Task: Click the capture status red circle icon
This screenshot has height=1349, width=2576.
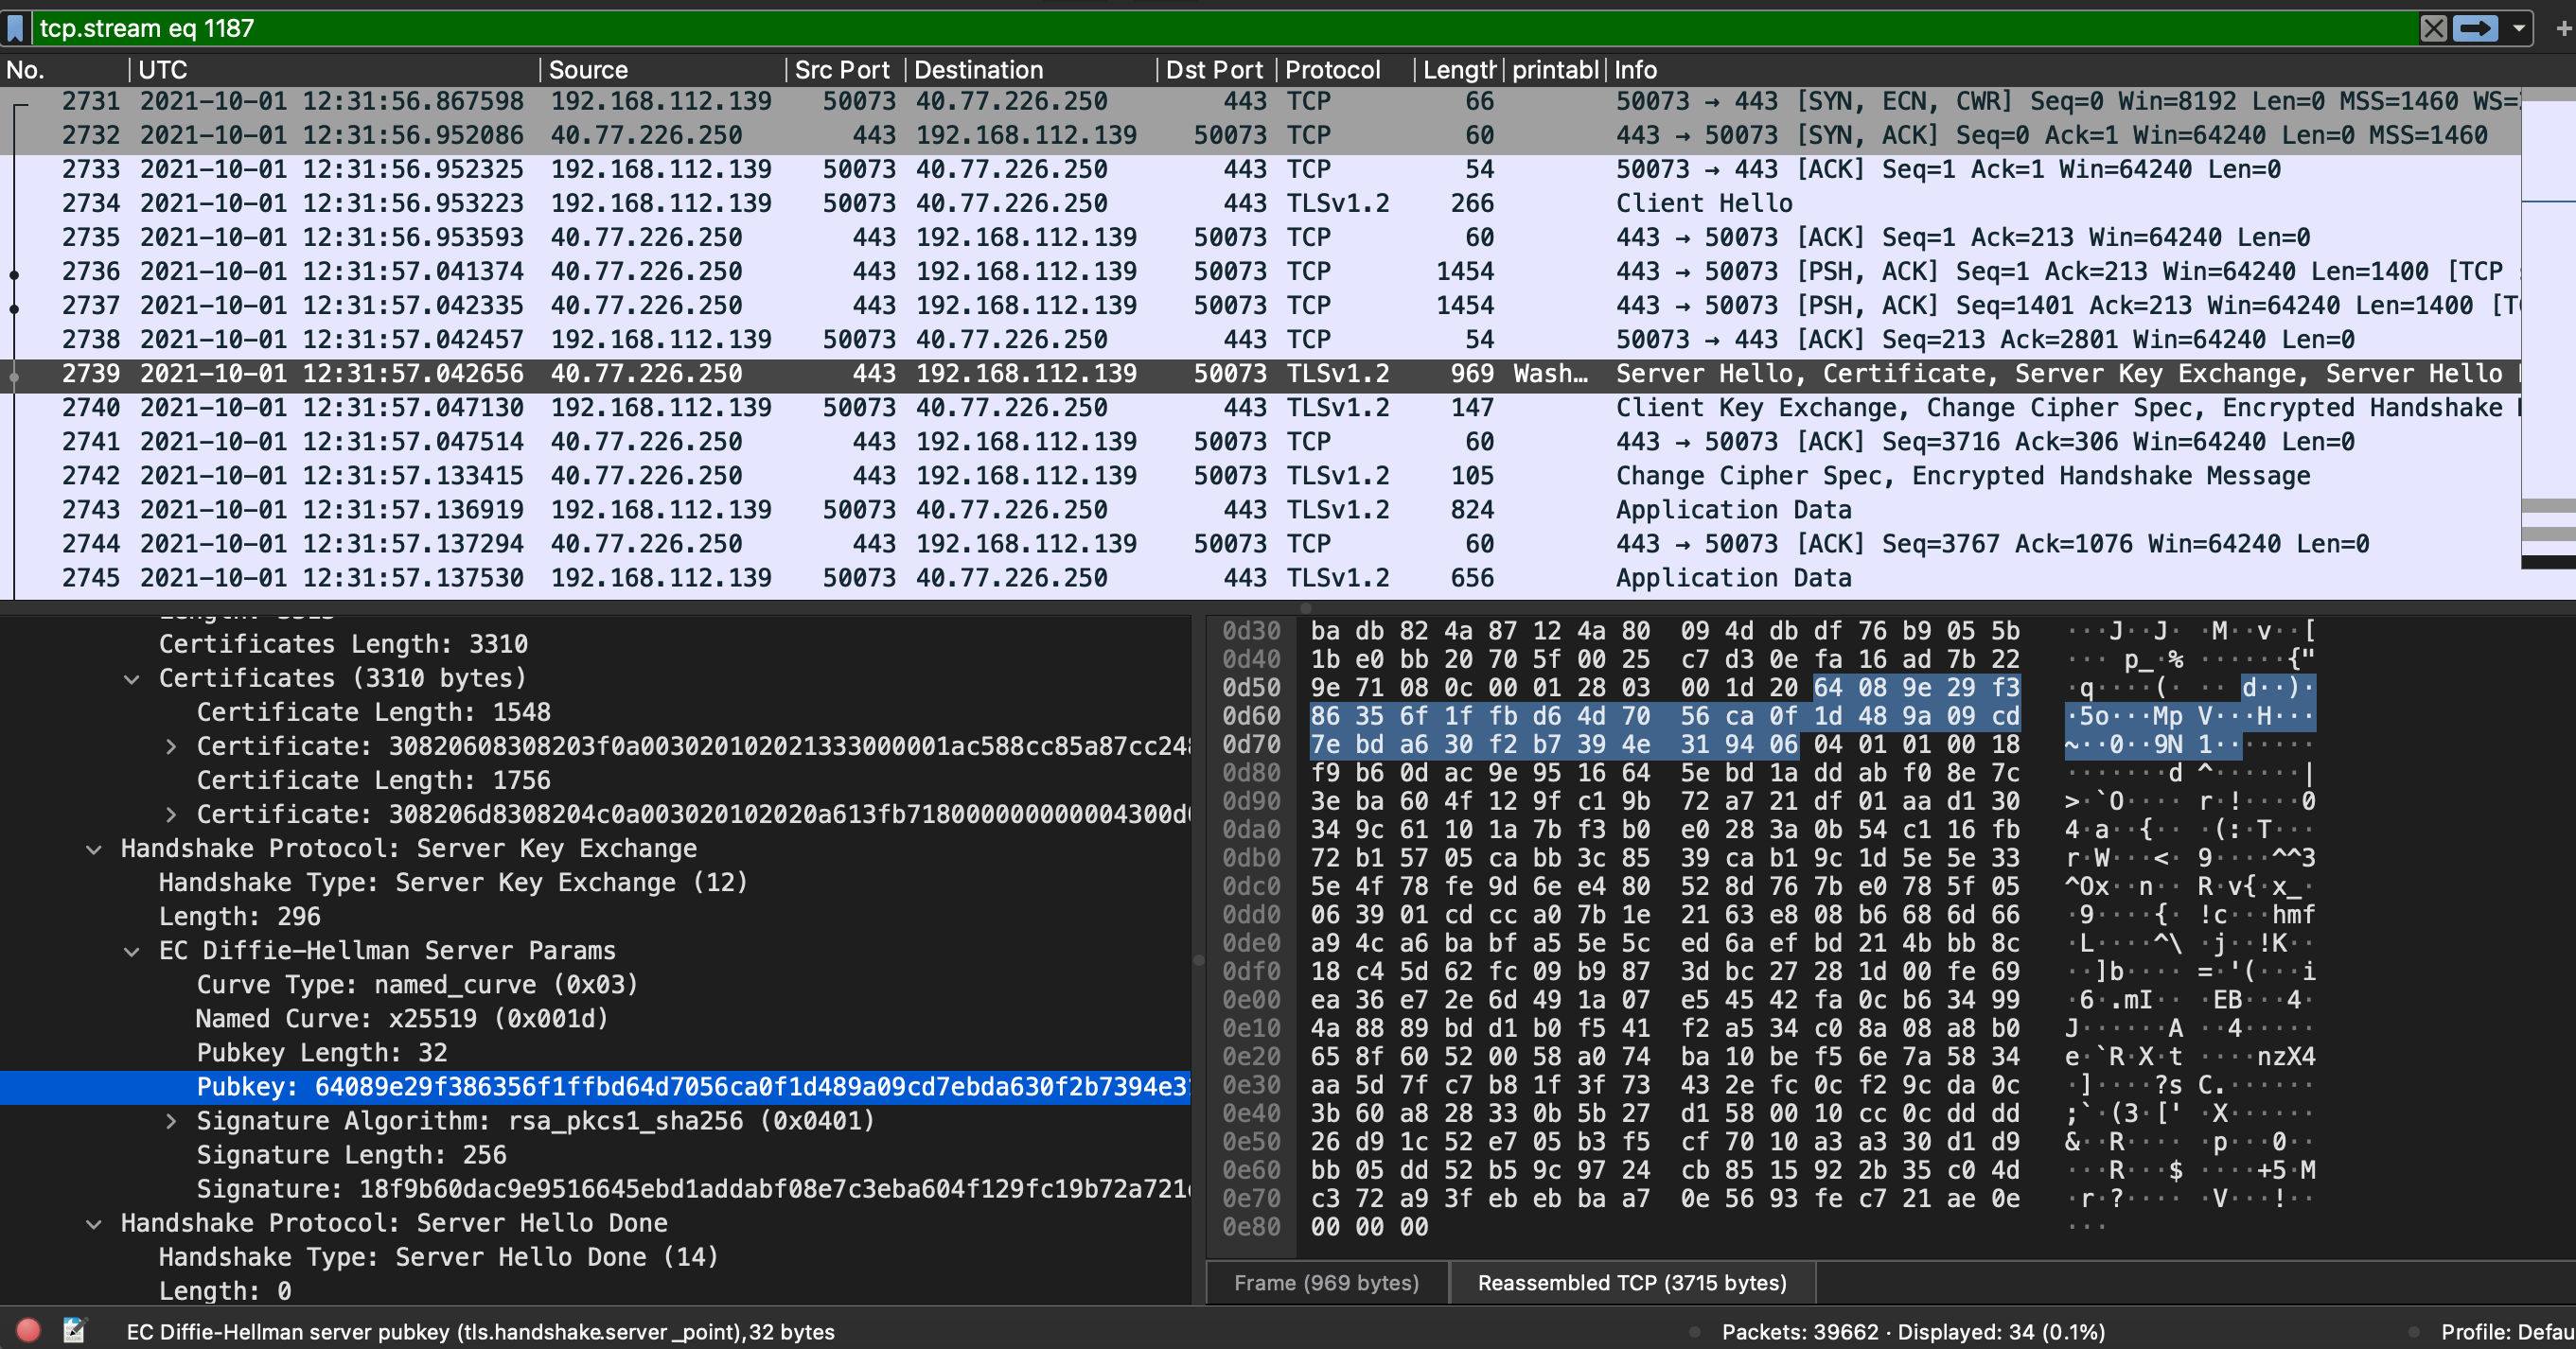Action: pos(28,1330)
